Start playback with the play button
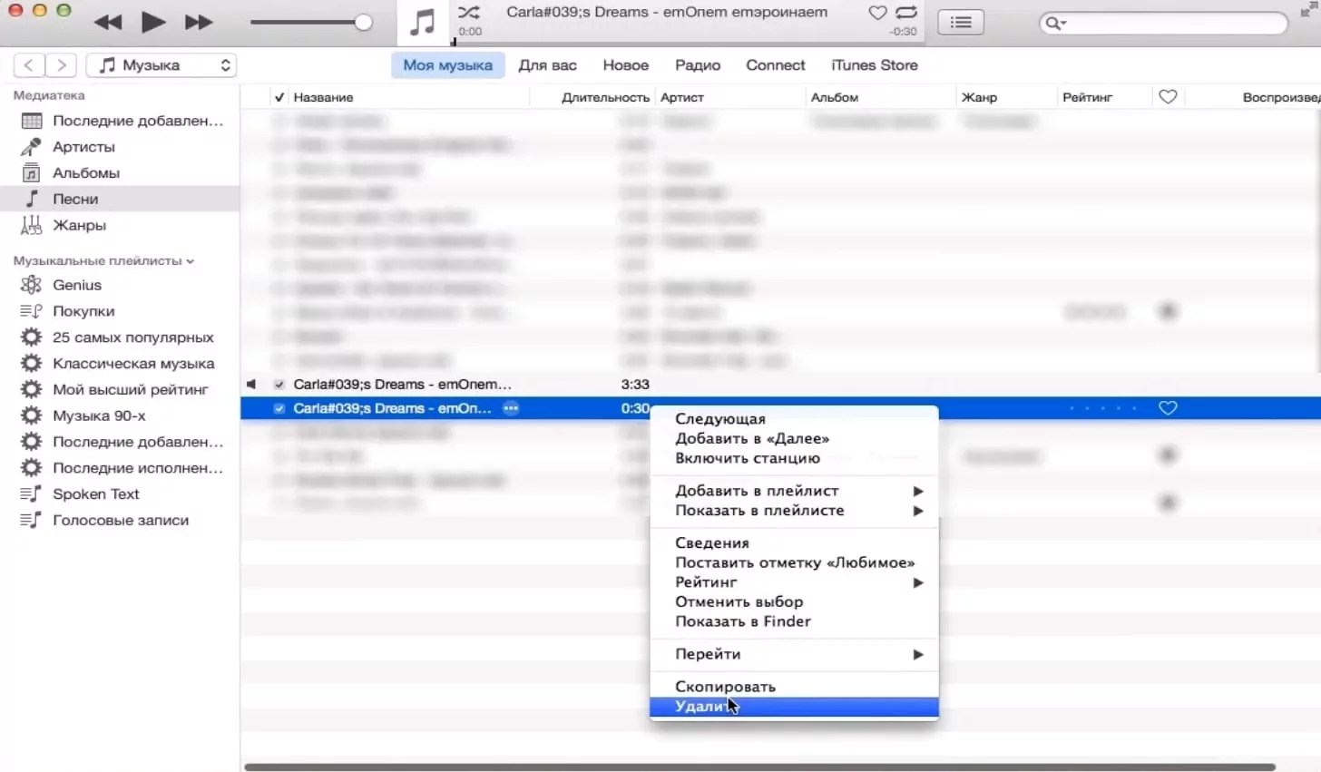The width and height of the screenshot is (1321, 772). pyautogui.click(x=153, y=22)
